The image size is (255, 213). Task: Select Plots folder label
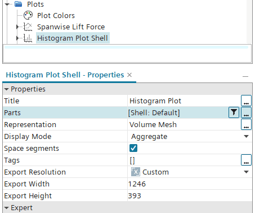click(35, 4)
